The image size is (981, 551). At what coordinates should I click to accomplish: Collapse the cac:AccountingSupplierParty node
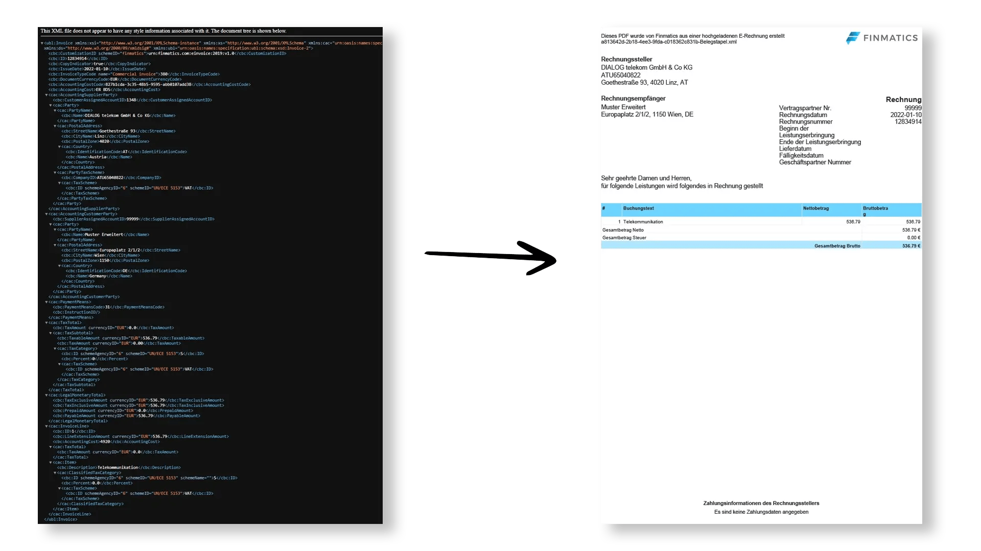(x=46, y=95)
